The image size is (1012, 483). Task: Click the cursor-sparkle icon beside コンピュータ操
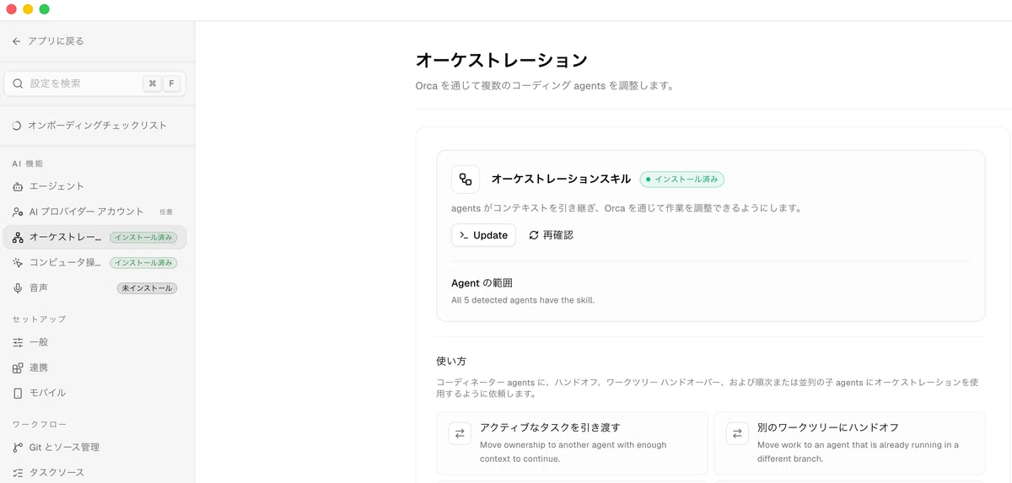(x=18, y=263)
